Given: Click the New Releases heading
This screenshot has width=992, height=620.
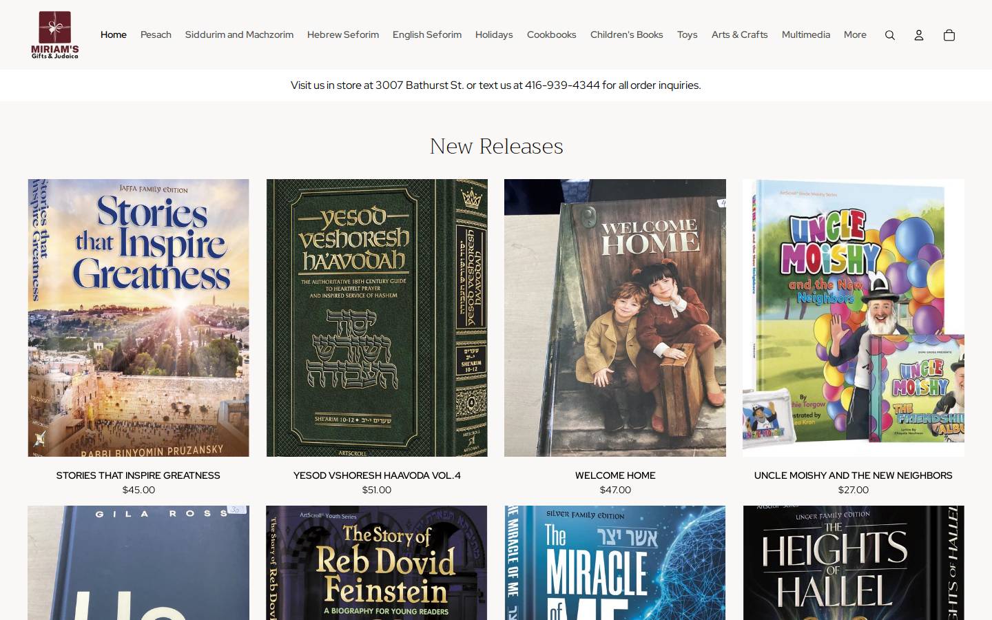Looking at the screenshot, I should [496, 146].
